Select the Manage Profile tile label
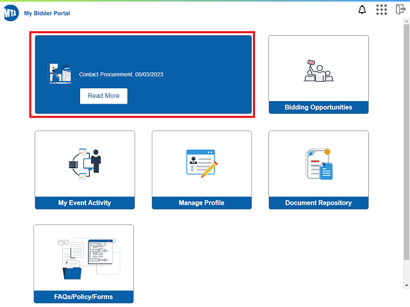The width and height of the screenshot is (410, 307). click(202, 203)
